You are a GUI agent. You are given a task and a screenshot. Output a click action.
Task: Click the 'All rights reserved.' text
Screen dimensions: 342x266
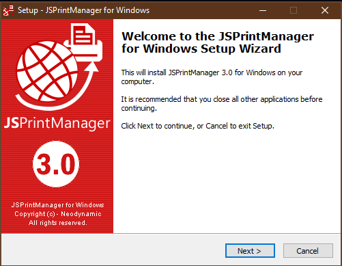[x=58, y=223]
